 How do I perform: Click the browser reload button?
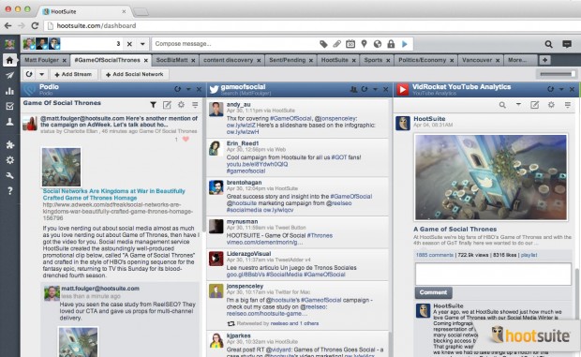pyautogui.click(x=35, y=25)
